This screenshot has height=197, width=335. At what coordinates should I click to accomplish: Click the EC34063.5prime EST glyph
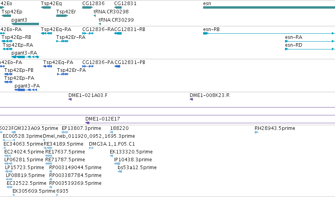4,148
